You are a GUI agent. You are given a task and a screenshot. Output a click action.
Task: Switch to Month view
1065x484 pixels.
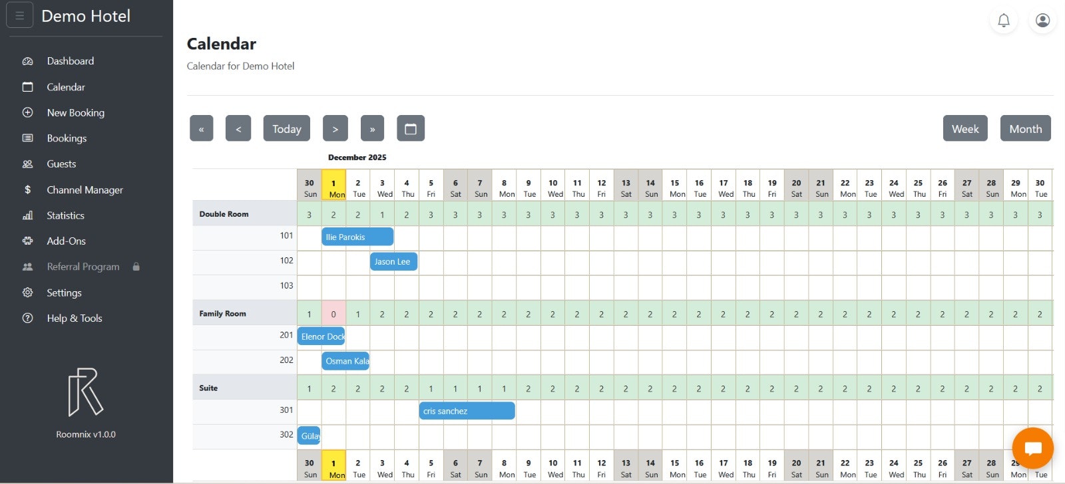point(1025,128)
